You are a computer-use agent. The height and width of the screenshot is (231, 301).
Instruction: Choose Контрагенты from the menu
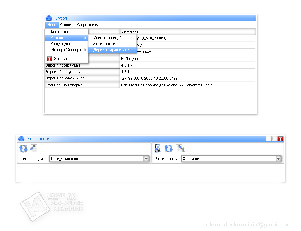[x=66, y=32]
